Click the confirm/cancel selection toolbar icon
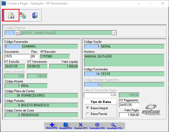This screenshot has width=169, height=132. [23, 15]
